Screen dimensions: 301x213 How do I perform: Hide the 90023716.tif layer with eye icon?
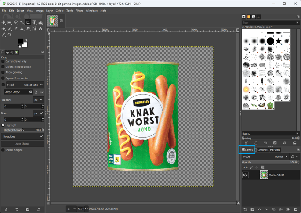245,175
